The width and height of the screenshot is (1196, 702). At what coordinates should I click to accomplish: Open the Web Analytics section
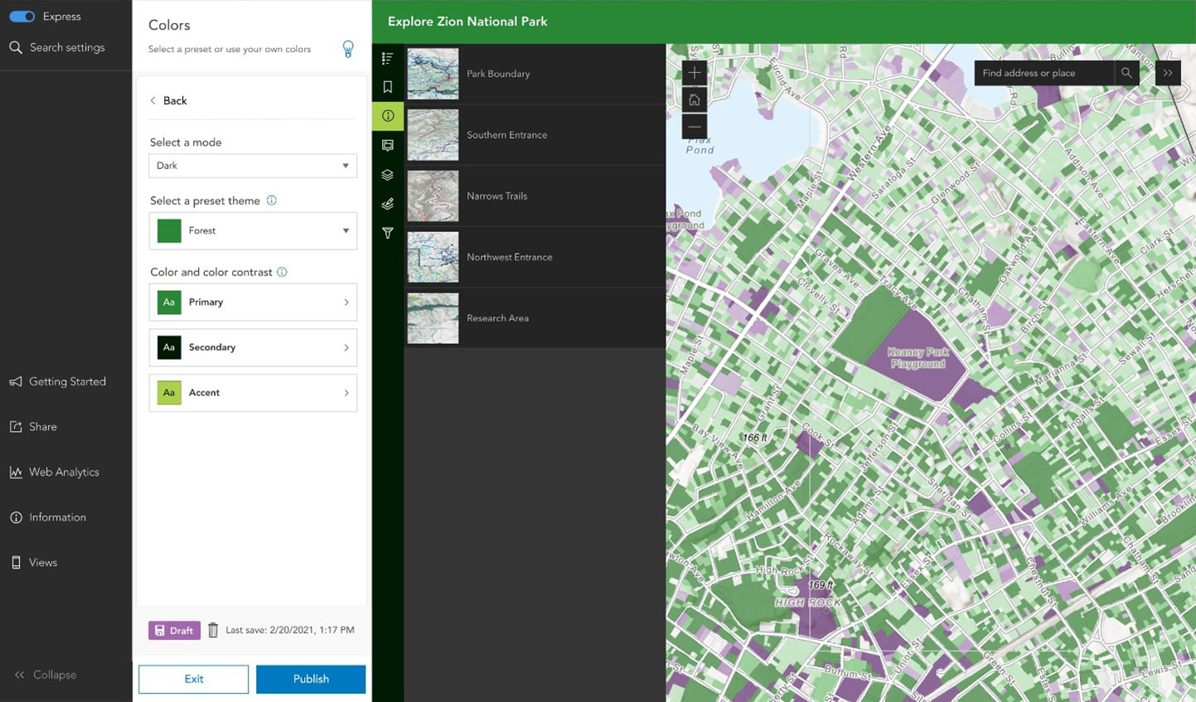(x=55, y=472)
